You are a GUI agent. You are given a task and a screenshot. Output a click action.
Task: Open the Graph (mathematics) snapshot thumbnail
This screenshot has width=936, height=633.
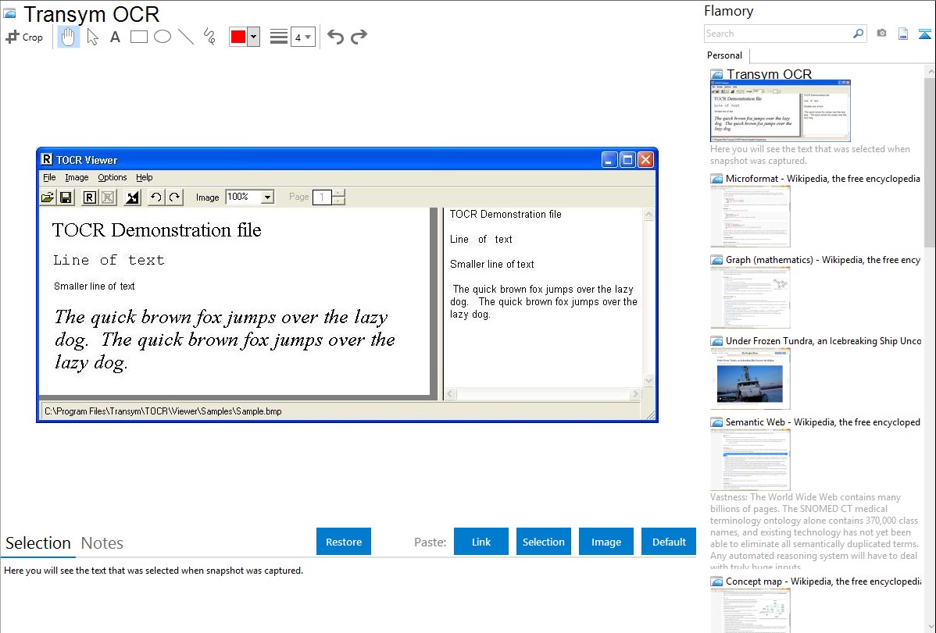coord(750,297)
